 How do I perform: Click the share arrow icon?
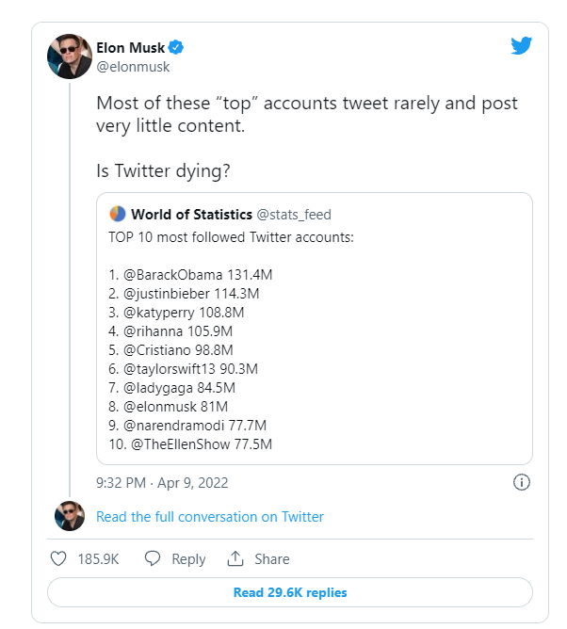coord(235,558)
